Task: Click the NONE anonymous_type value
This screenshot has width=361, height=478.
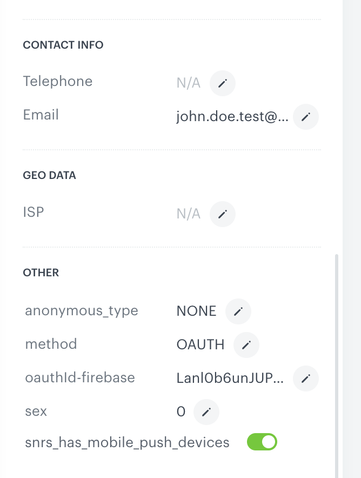Action: pos(196,311)
